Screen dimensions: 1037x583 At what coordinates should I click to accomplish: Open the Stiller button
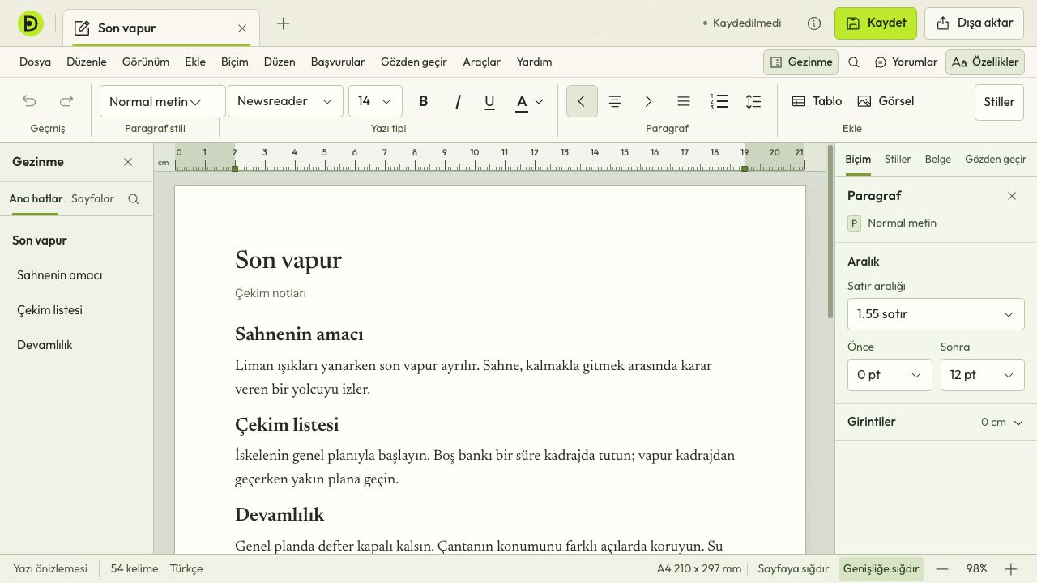(999, 102)
